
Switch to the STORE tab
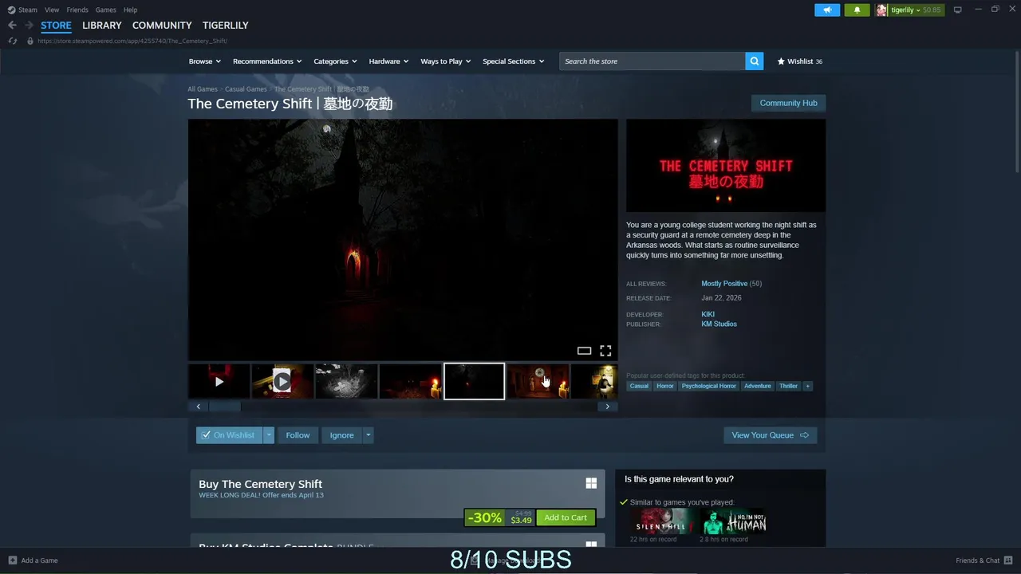click(x=56, y=26)
